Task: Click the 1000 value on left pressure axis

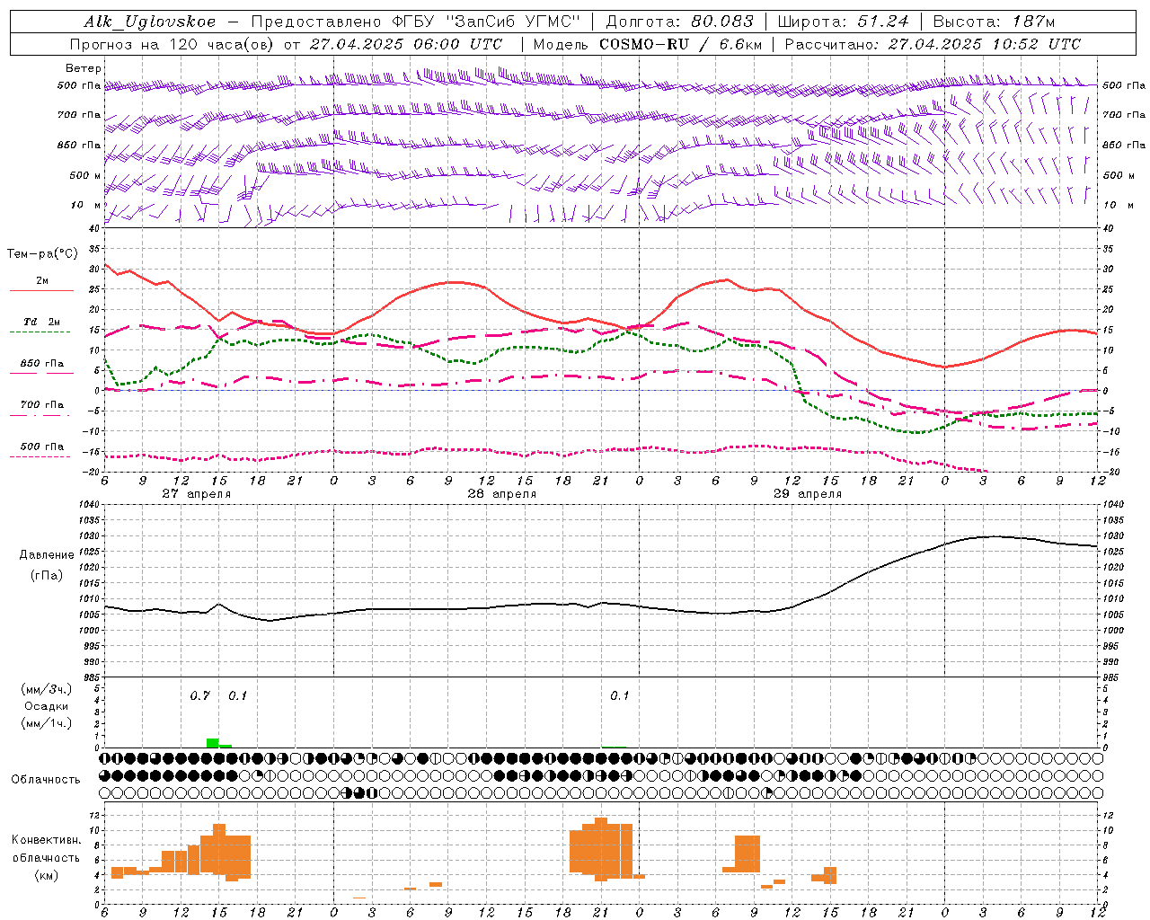Action: click(91, 631)
